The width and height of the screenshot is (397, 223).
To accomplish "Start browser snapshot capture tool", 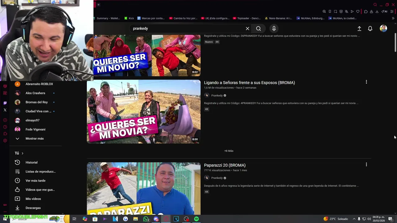I will [335, 11].
